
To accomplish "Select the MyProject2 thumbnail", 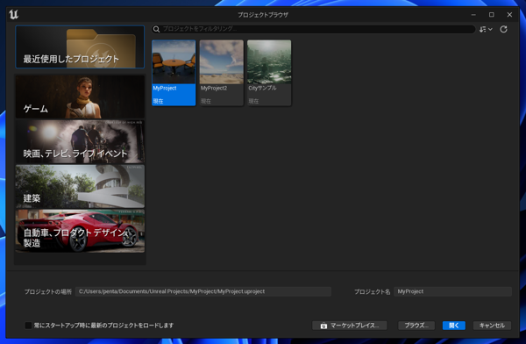I will (222, 61).
